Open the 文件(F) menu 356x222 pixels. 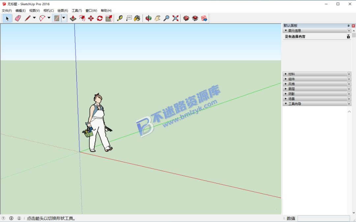tap(7, 11)
